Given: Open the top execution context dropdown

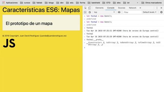Looking at the screenshot, I should [x=104, y=12].
